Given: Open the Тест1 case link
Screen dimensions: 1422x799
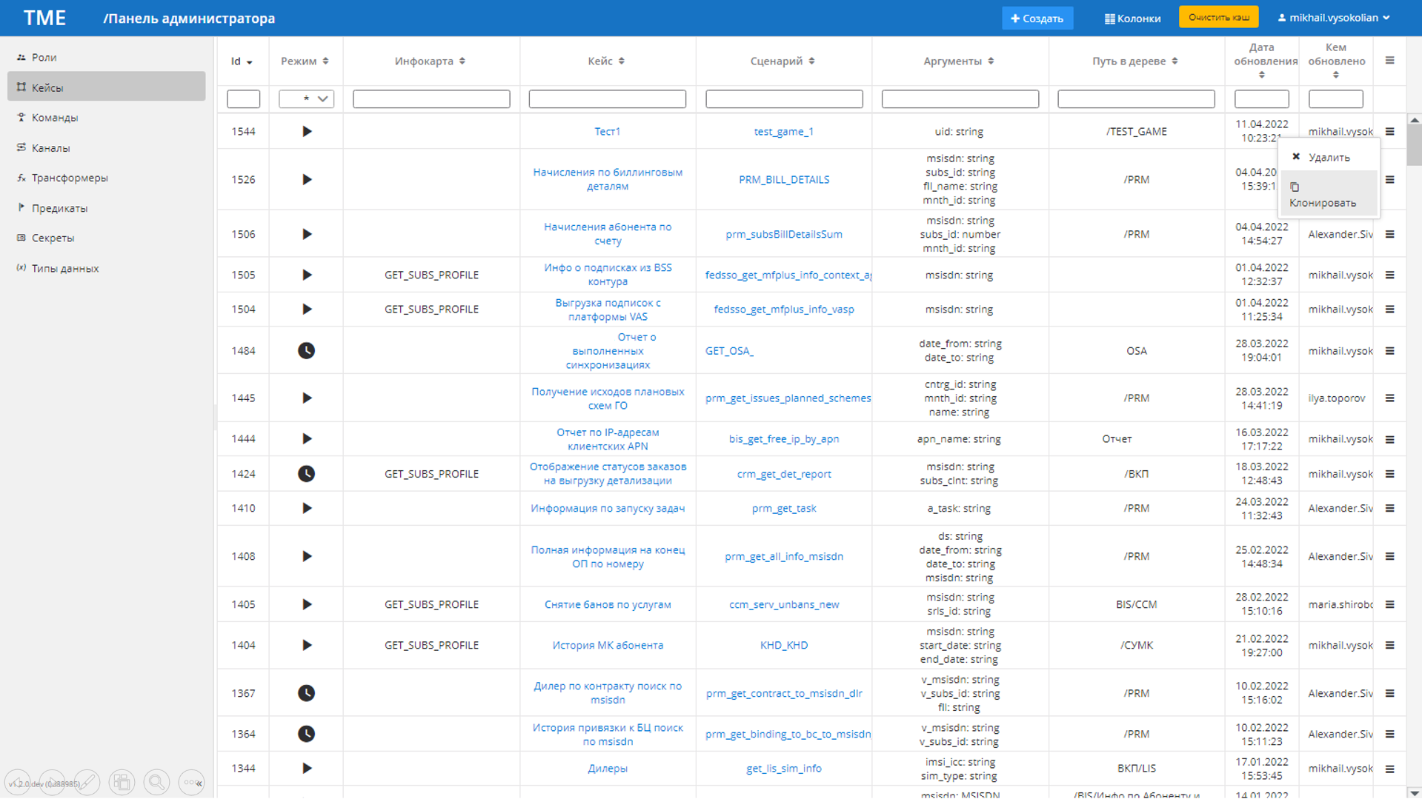Looking at the screenshot, I should click(x=607, y=132).
